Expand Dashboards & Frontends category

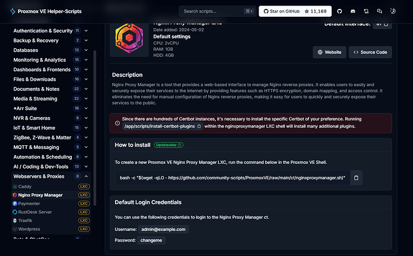click(x=50, y=70)
